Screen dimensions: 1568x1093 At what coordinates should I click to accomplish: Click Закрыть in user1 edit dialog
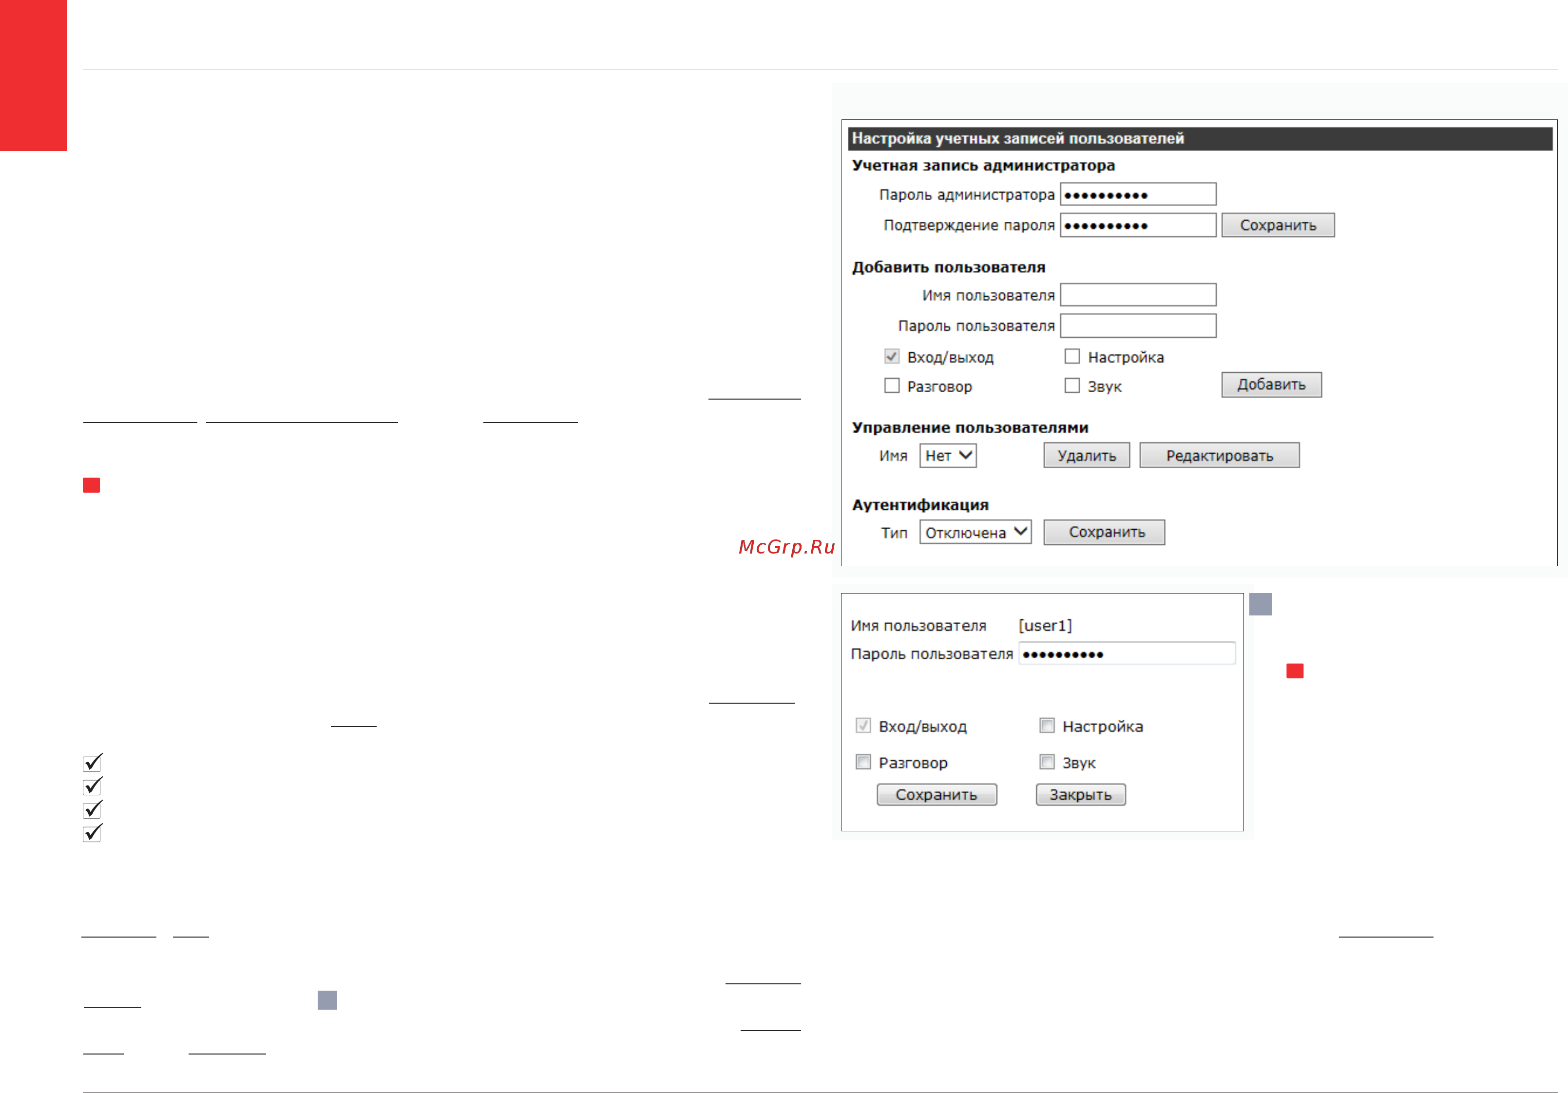pos(1080,794)
